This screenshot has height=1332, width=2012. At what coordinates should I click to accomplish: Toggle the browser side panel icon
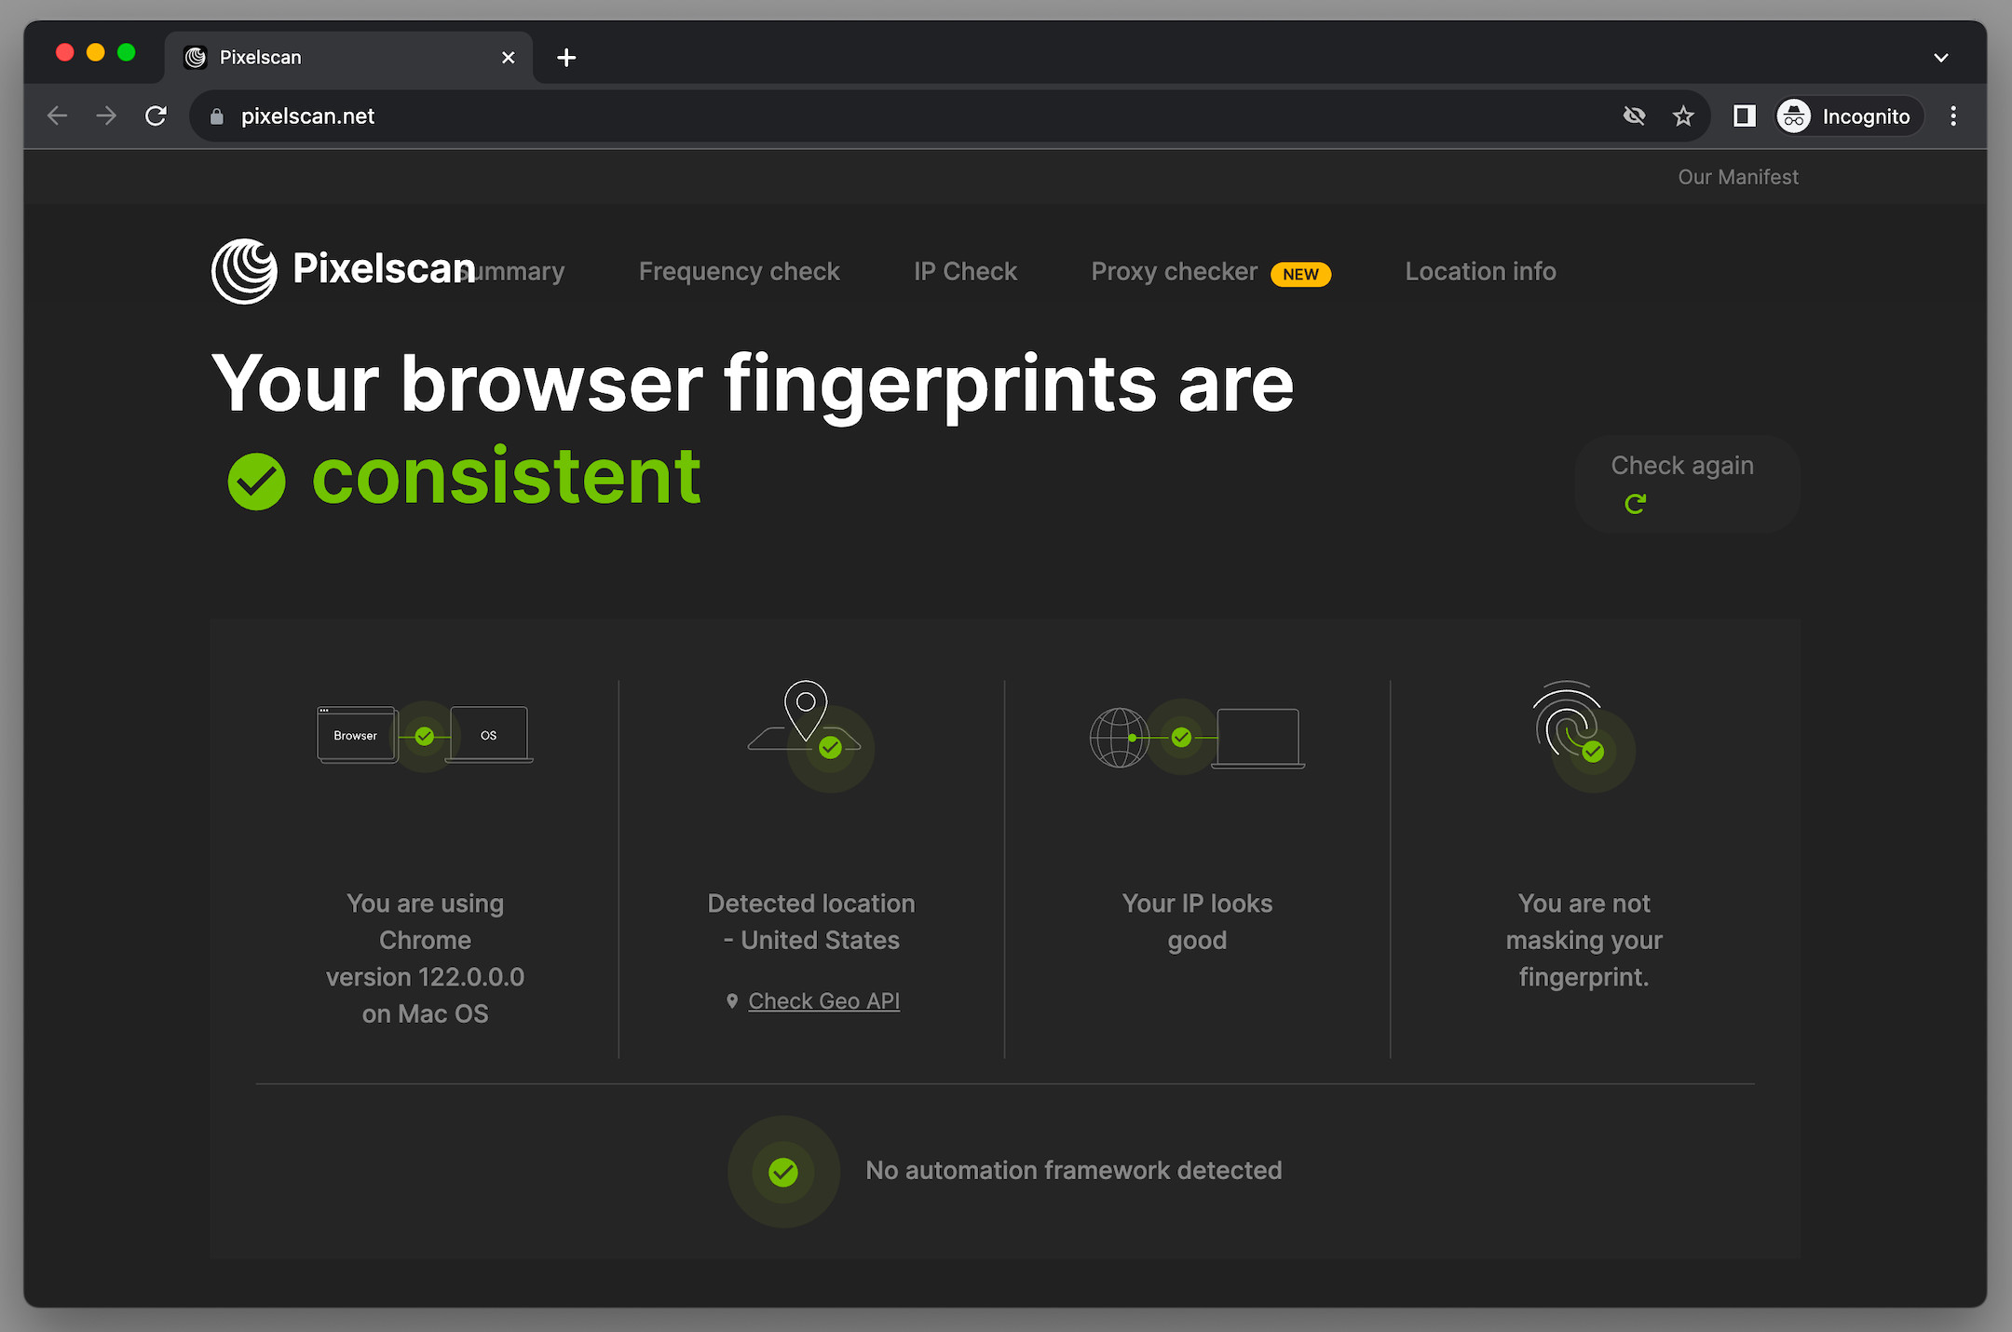click(x=1744, y=116)
